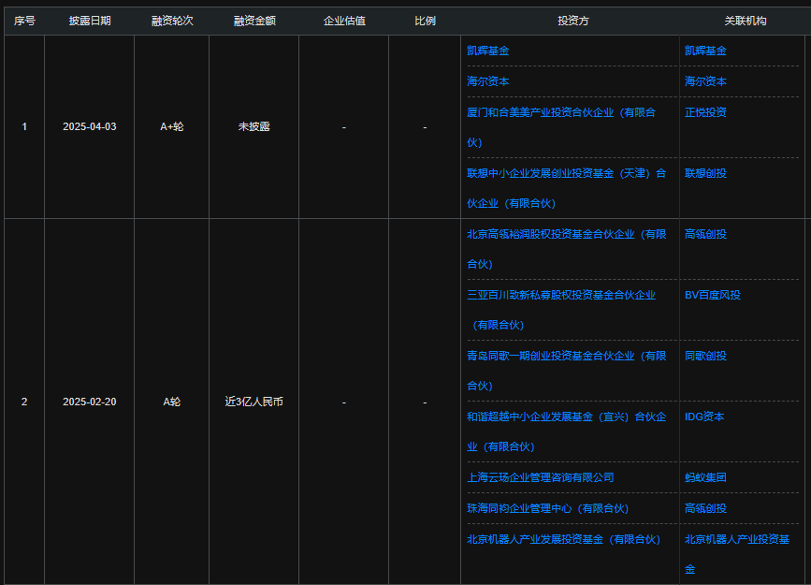Image resolution: width=811 pixels, height=585 pixels.
Task: Select row number 1 cell
Action: click(24, 127)
